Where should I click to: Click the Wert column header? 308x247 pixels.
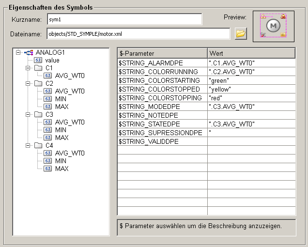point(251,53)
